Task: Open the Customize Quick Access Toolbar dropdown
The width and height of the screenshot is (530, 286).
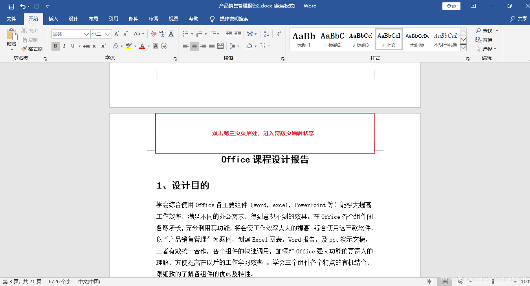Action: [48, 6]
